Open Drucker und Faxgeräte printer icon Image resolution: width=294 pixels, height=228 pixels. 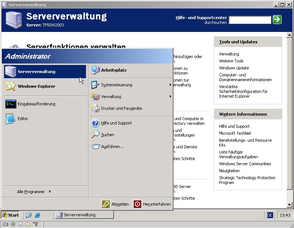point(96,108)
